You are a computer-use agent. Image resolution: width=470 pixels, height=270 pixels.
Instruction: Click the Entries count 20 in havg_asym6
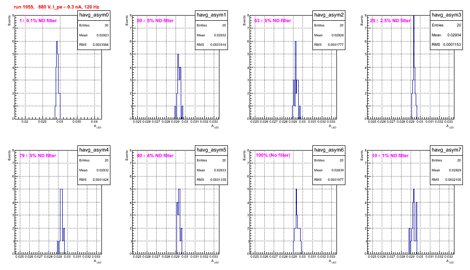(342, 160)
